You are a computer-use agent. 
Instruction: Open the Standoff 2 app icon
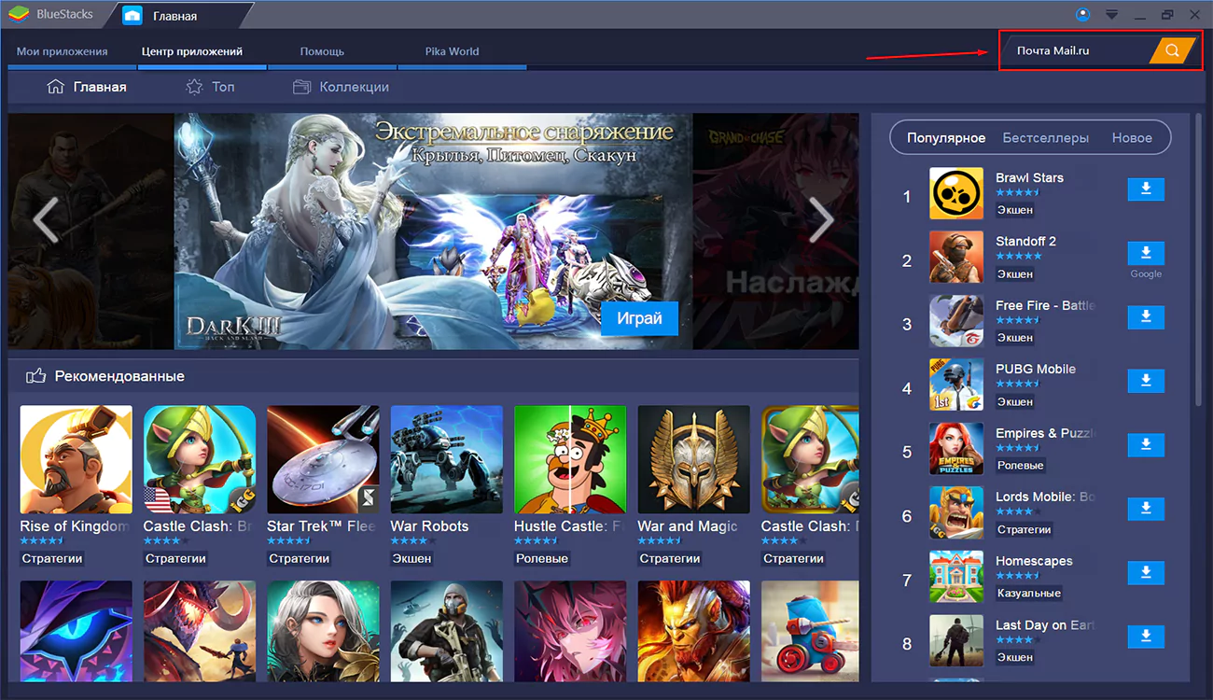tap(956, 258)
